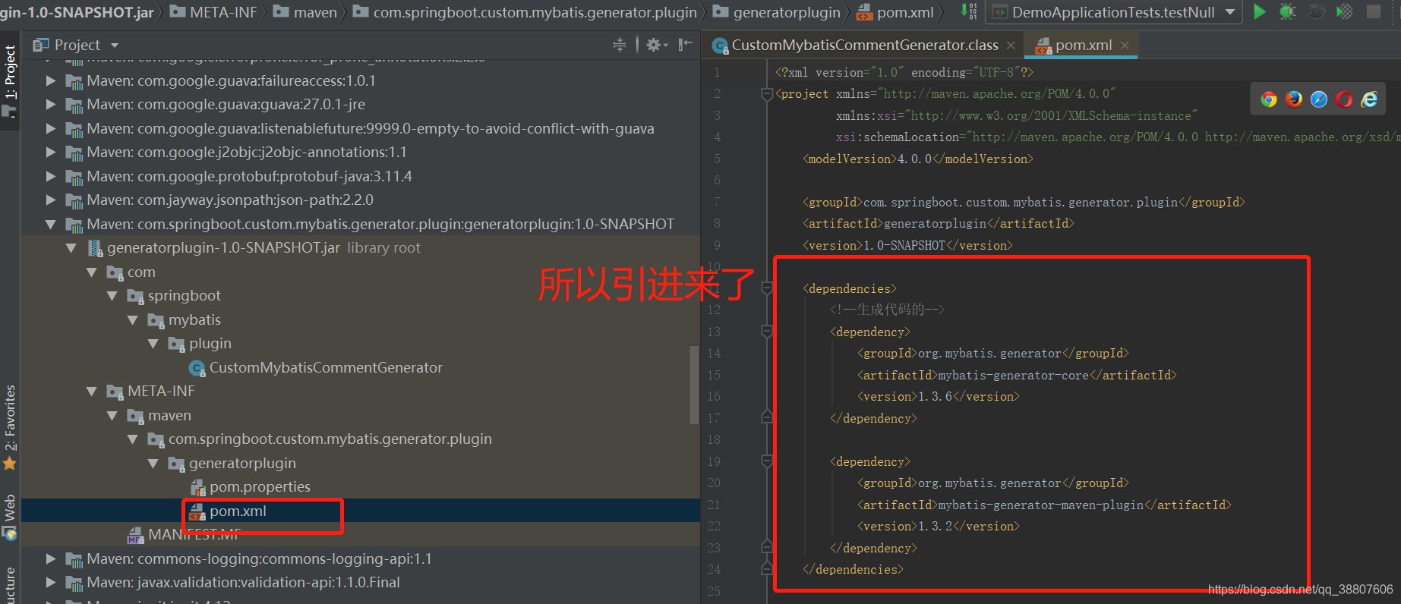Fold the dependencies block at line 11
1401x604 pixels.
(767, 288)
